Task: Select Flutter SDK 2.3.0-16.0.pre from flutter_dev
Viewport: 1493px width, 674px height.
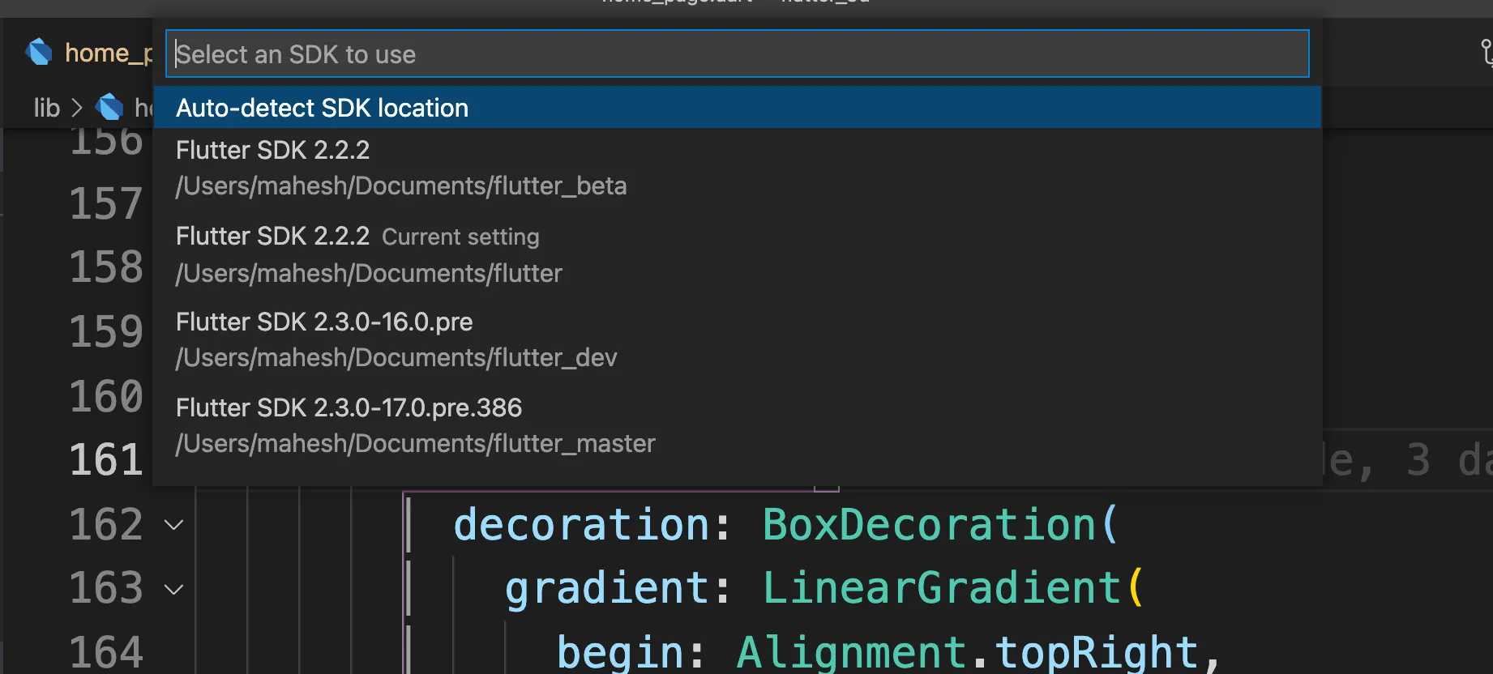Action: (x=737, y=339)
